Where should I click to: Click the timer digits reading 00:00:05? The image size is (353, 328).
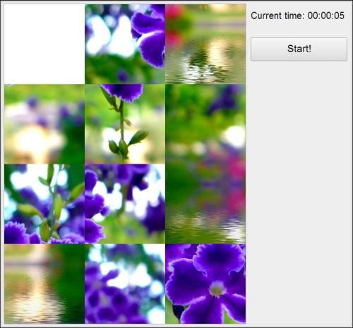point(326,16)
